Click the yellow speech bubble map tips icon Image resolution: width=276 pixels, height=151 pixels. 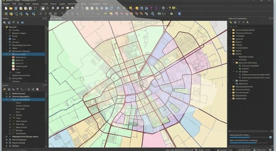pos(174,8)
